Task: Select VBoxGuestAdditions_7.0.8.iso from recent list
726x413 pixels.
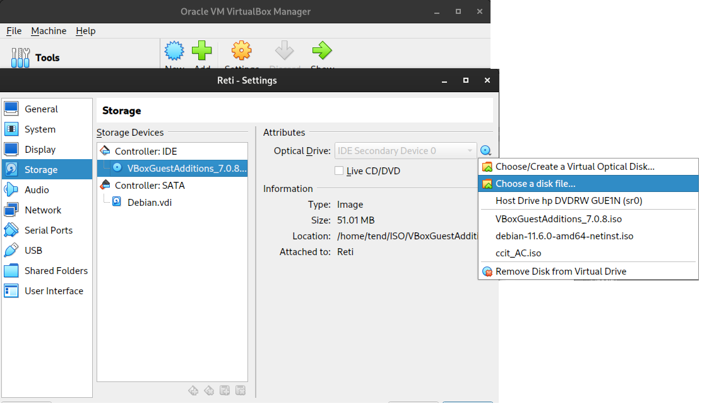Action: coord(588,219)
